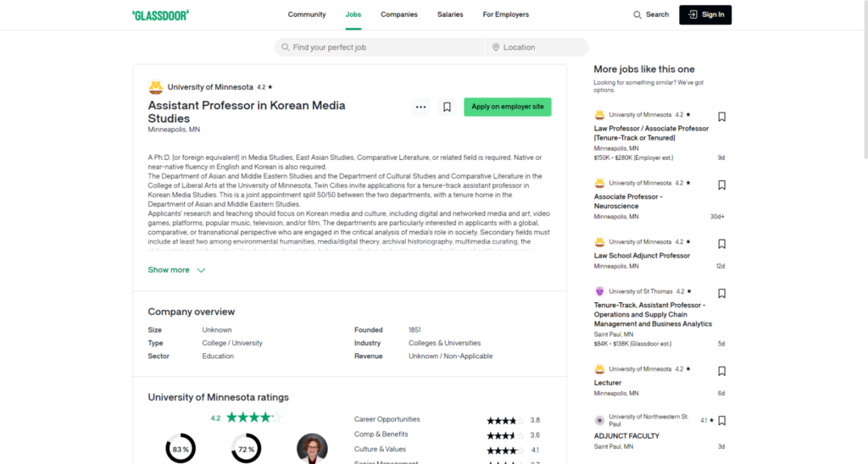868x464 pixels.
Task: Go to the Companies tab
Action: click(398, 15)
